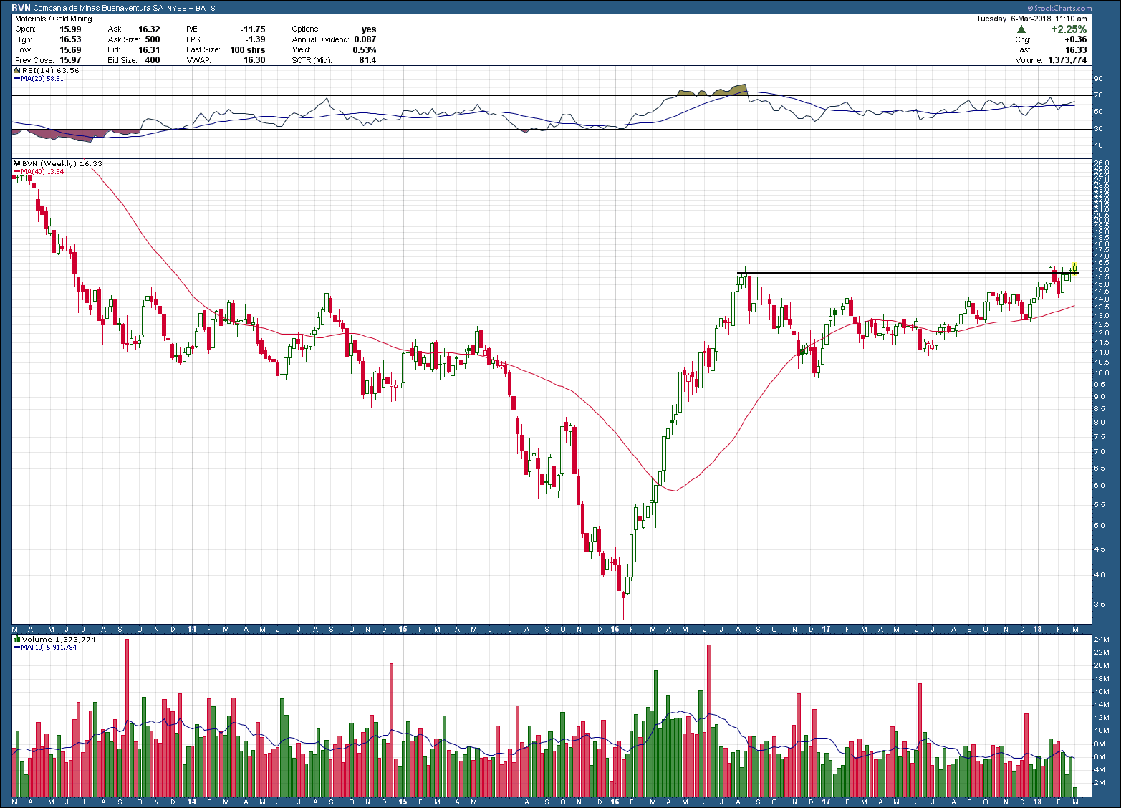Viewport: 1121px width, 808px height.
Task: Click the Prev Close value 15.97
Action: (x=70, y=60)
